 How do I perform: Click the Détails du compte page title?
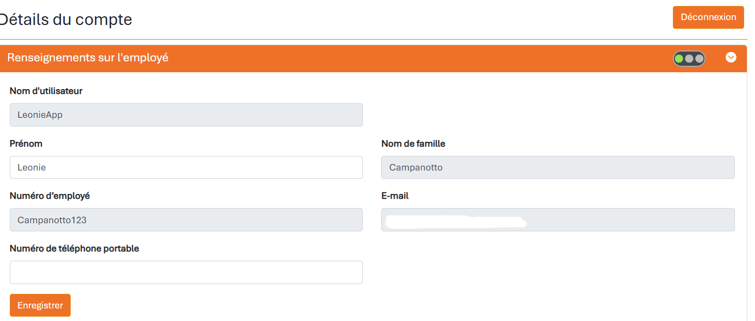point(64,20)
